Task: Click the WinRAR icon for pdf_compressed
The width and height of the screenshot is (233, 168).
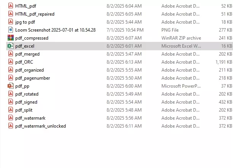Action: (11, 38)
